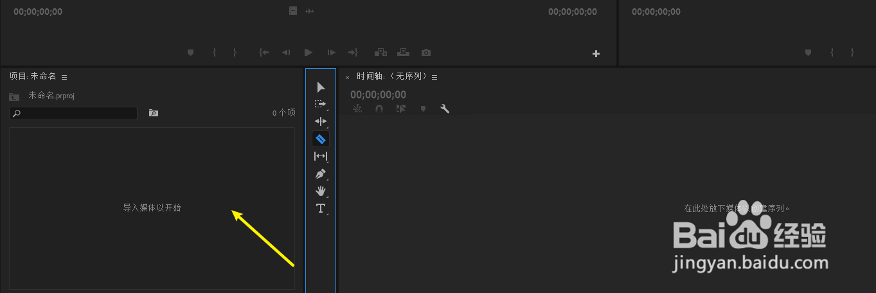The image size is (876, 293).
Task: Mark Out point in Source monitor
Action: click(x=235, y=53)
